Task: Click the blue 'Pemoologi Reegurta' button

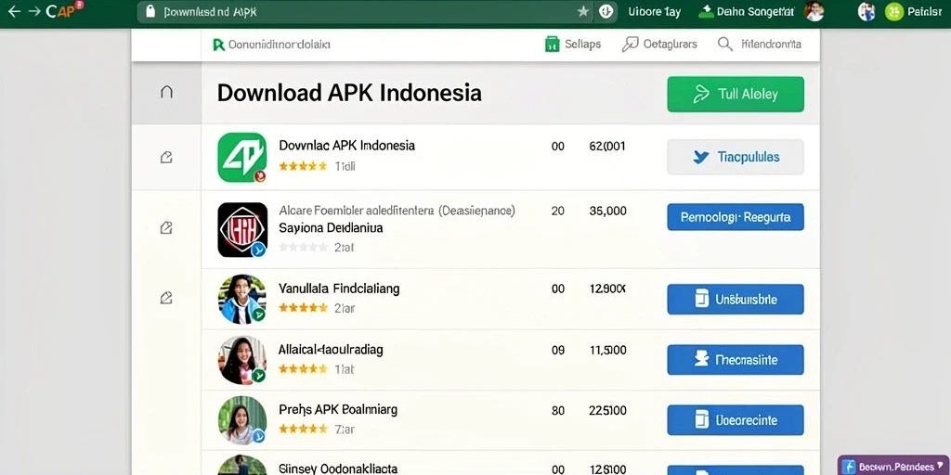Action: [736, 217]
